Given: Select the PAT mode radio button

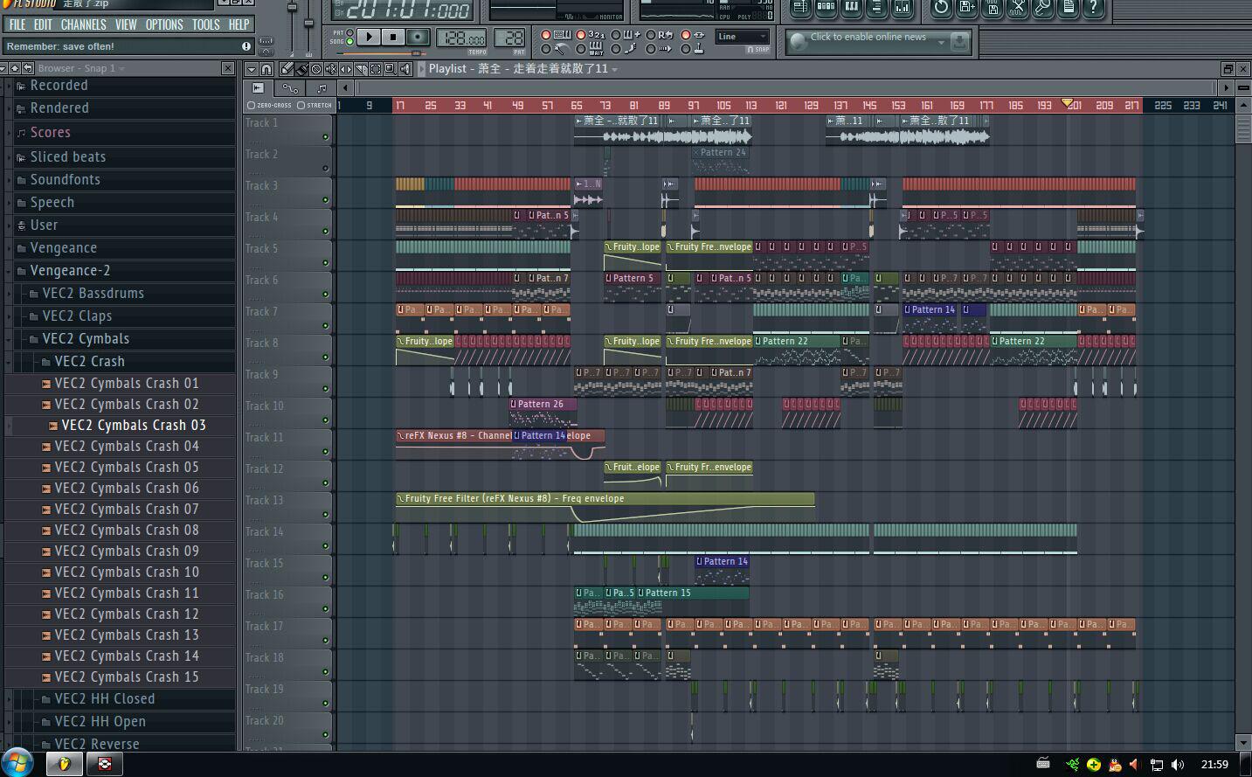Looking at the screenshot, I should pos(350,33).
